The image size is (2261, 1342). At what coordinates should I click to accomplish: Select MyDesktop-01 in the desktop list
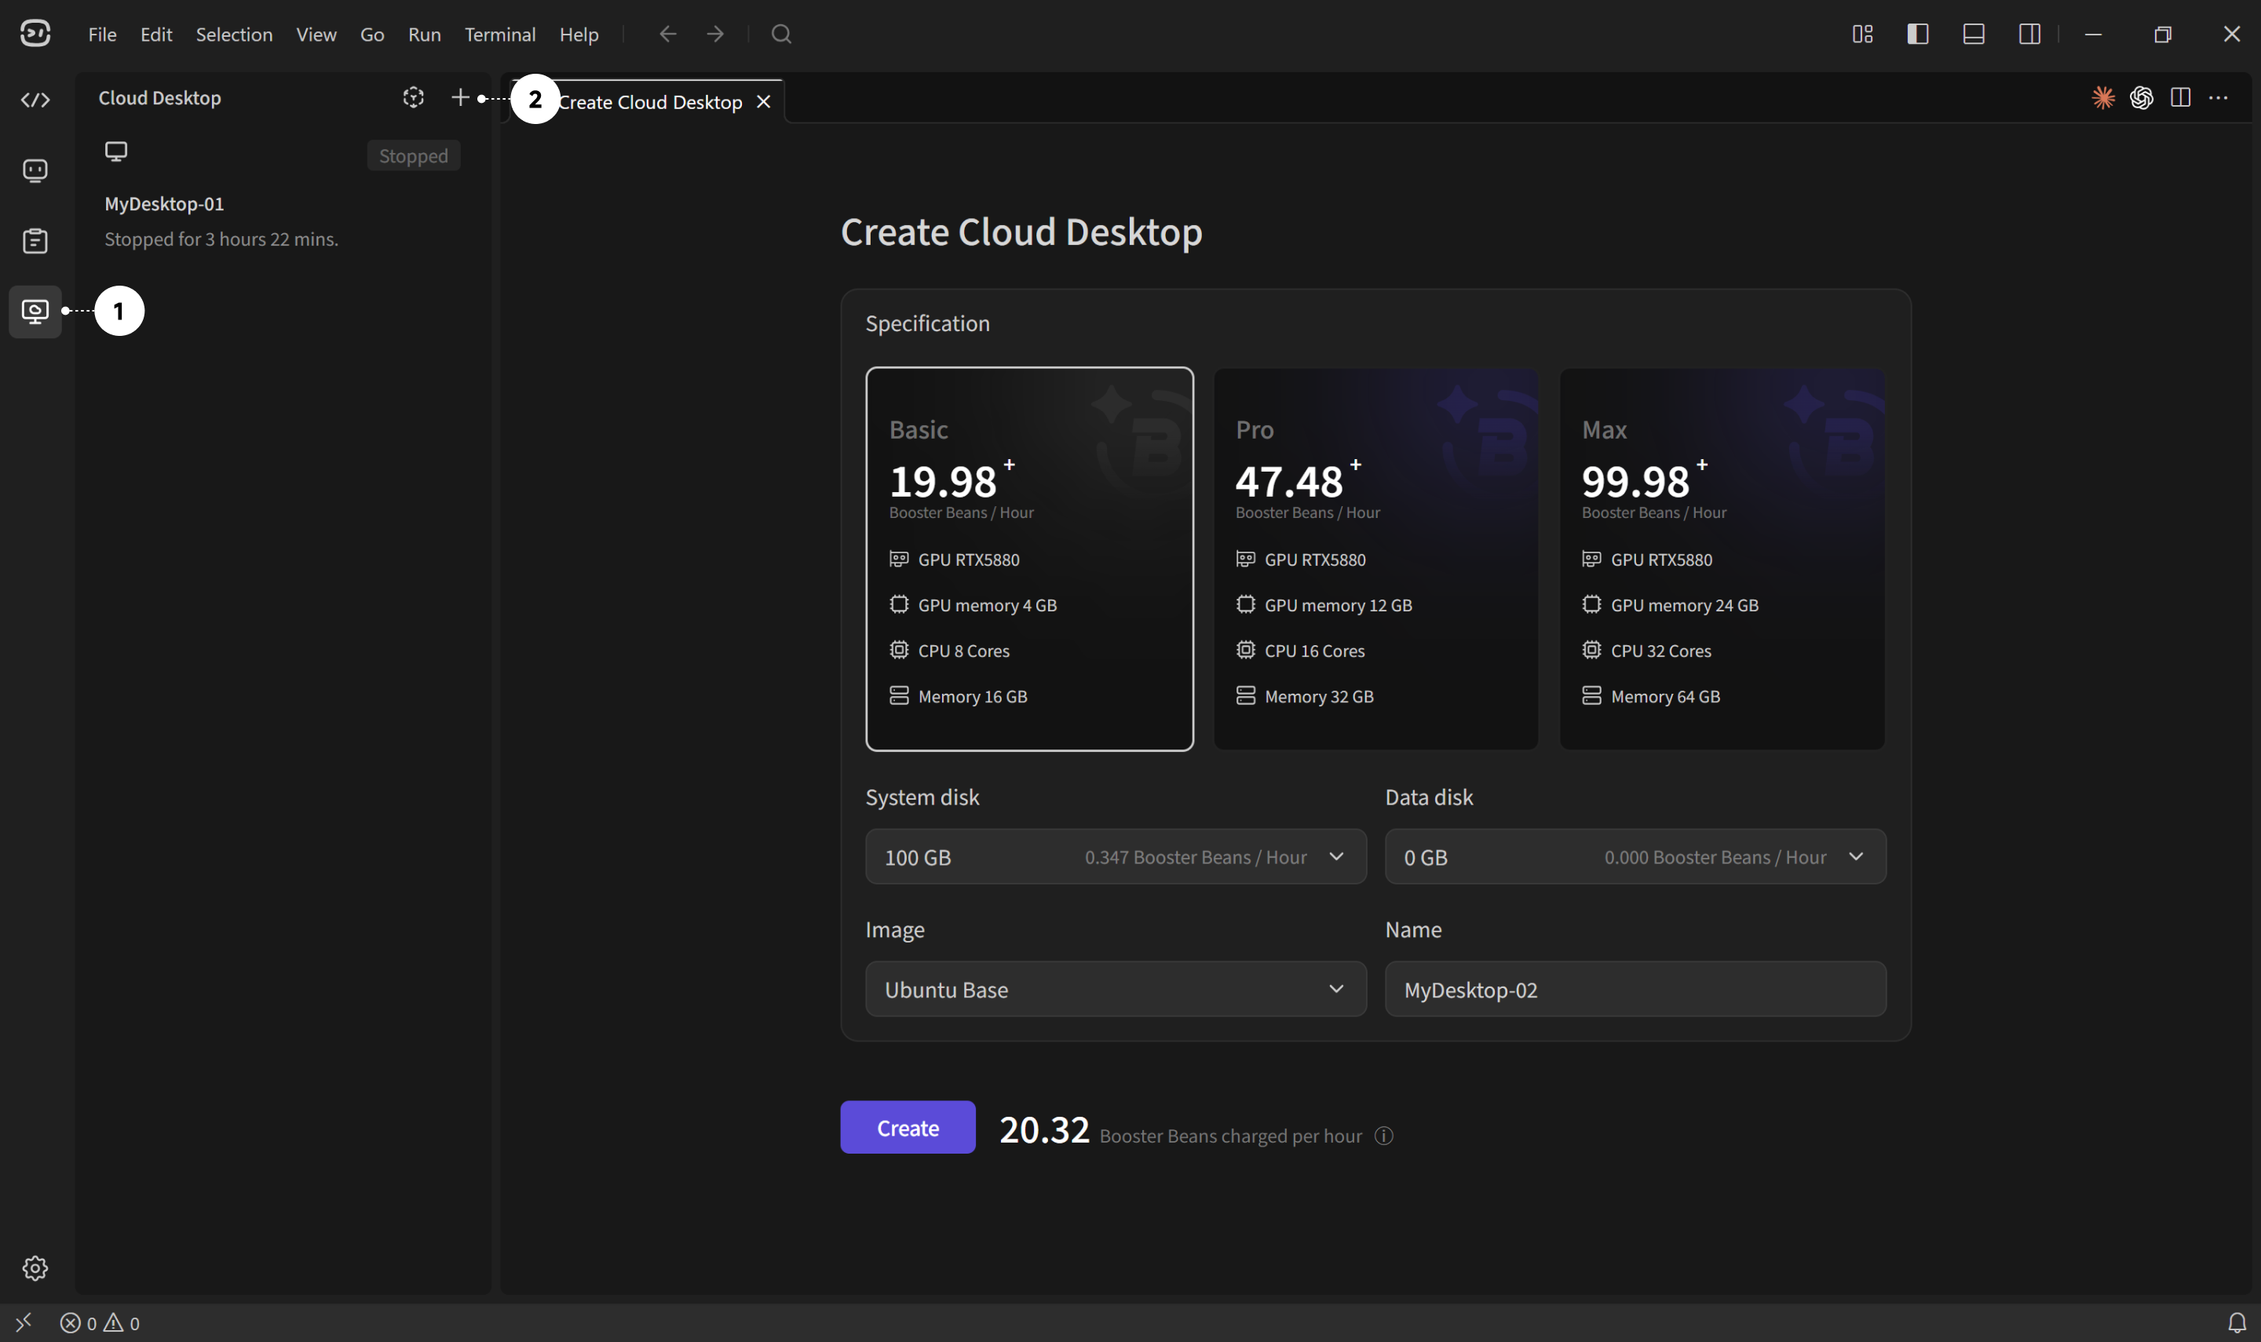pos(282,198)
